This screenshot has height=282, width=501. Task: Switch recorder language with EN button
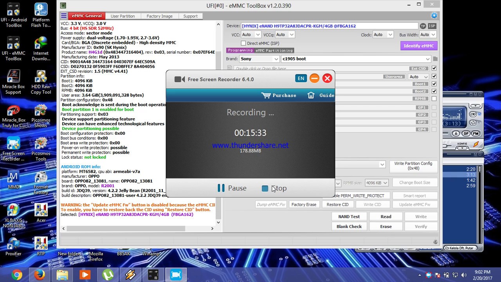click(301, 78)
